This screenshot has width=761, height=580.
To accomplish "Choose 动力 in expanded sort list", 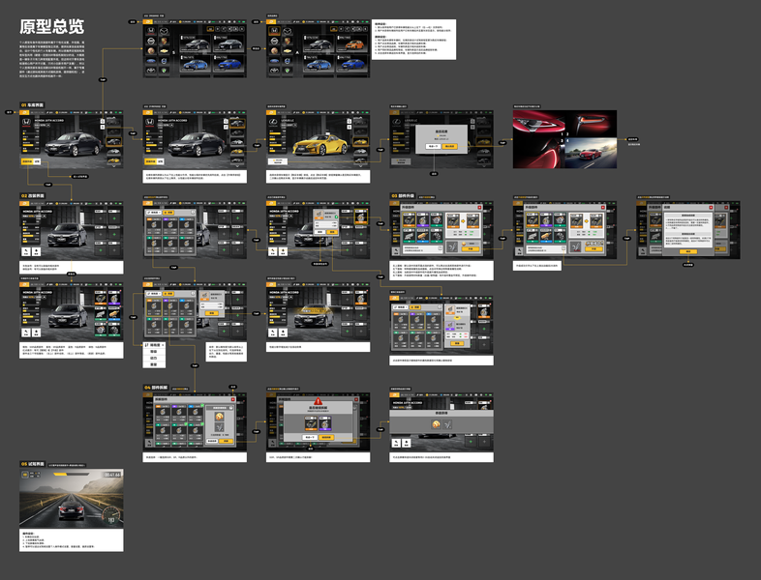I will tap(154, 358).
